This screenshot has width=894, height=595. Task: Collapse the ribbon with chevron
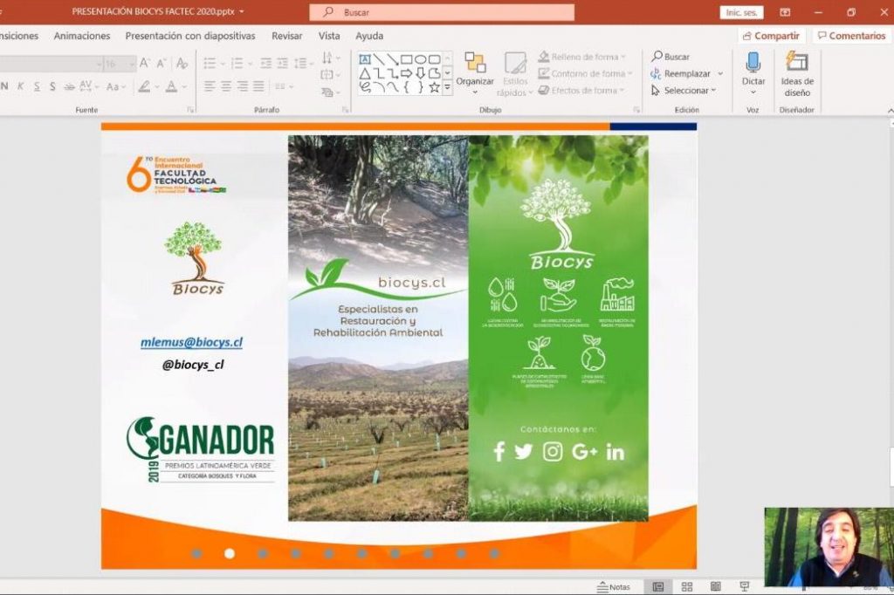click(890, 110)
